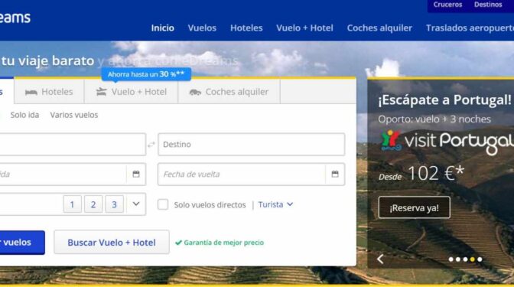This screenshot has height=287, width=514.
Task: Expand the passengers count dropdown arrow
Action: click(x=136, y=204)
